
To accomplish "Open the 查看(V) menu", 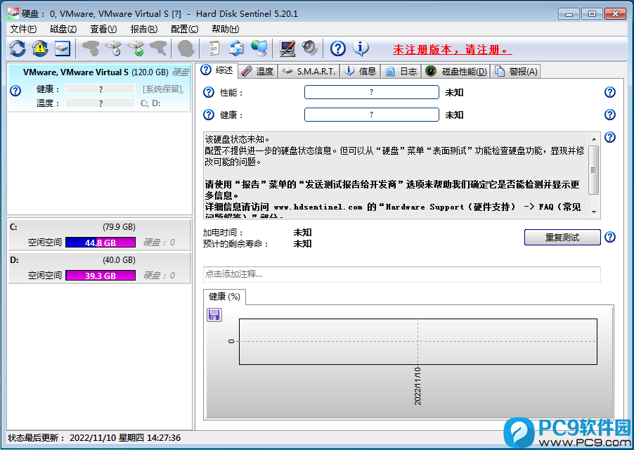I will pyautogui.click(x=103, y=29).
